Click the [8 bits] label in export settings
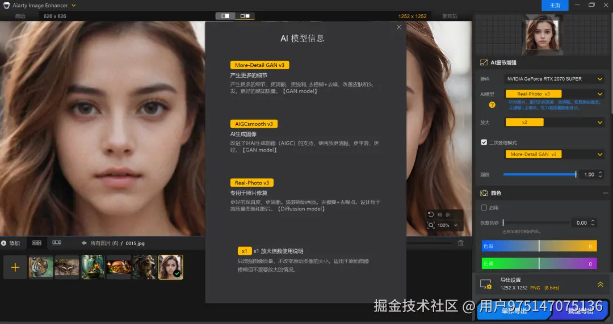Screen dimensions: 613x324 (552, 288)
